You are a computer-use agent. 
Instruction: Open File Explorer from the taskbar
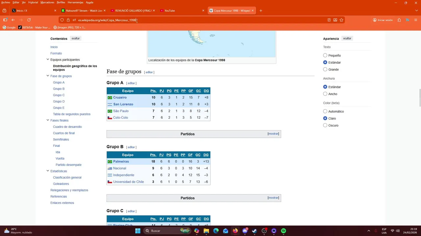point(206,231)
